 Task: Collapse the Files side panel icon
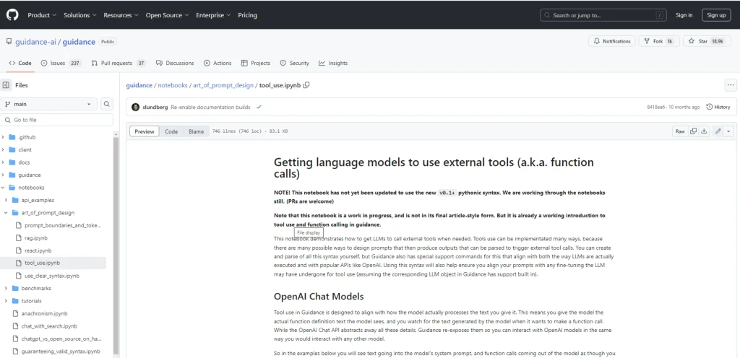[7, 85]
